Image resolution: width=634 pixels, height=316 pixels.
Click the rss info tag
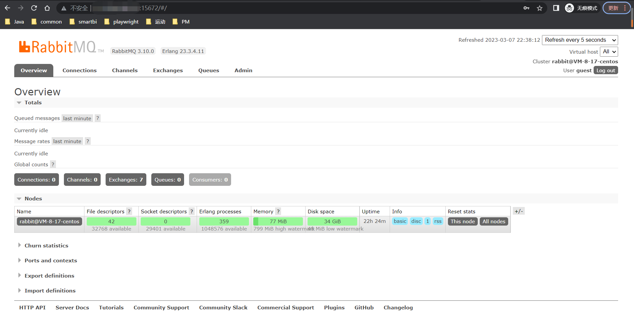[438, 221]
